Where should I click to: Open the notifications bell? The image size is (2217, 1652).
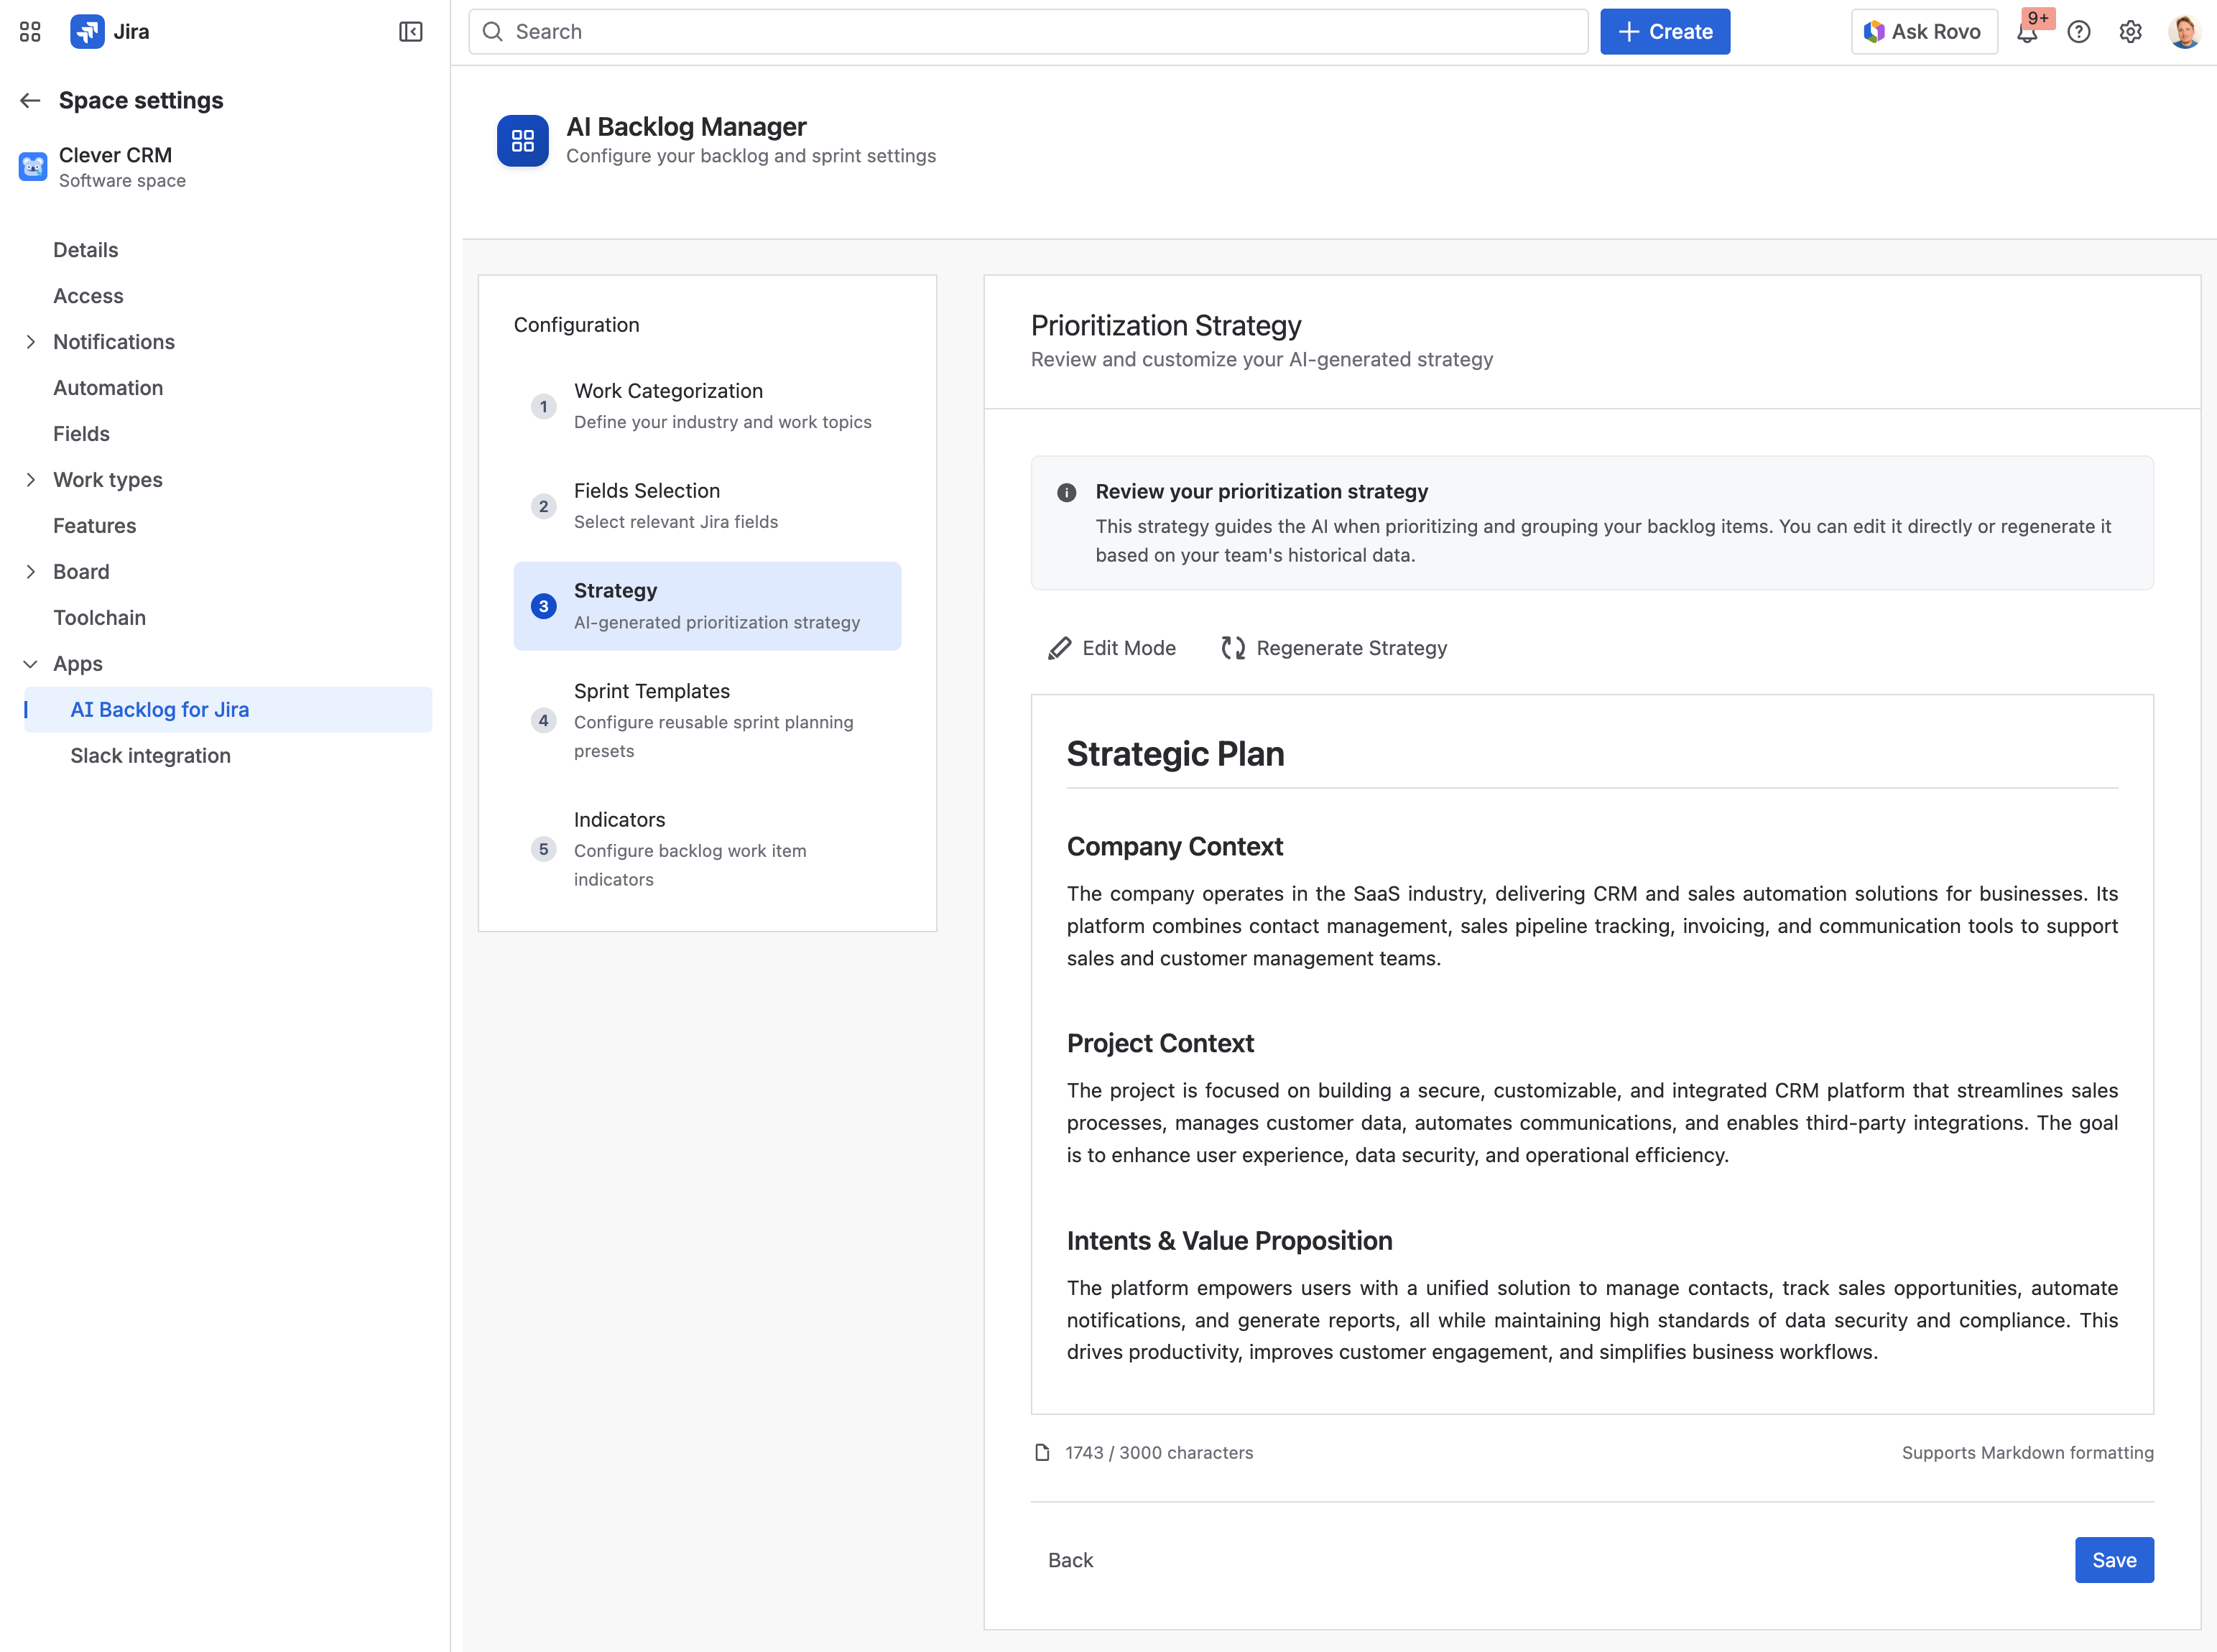[x=2029, y=33]
